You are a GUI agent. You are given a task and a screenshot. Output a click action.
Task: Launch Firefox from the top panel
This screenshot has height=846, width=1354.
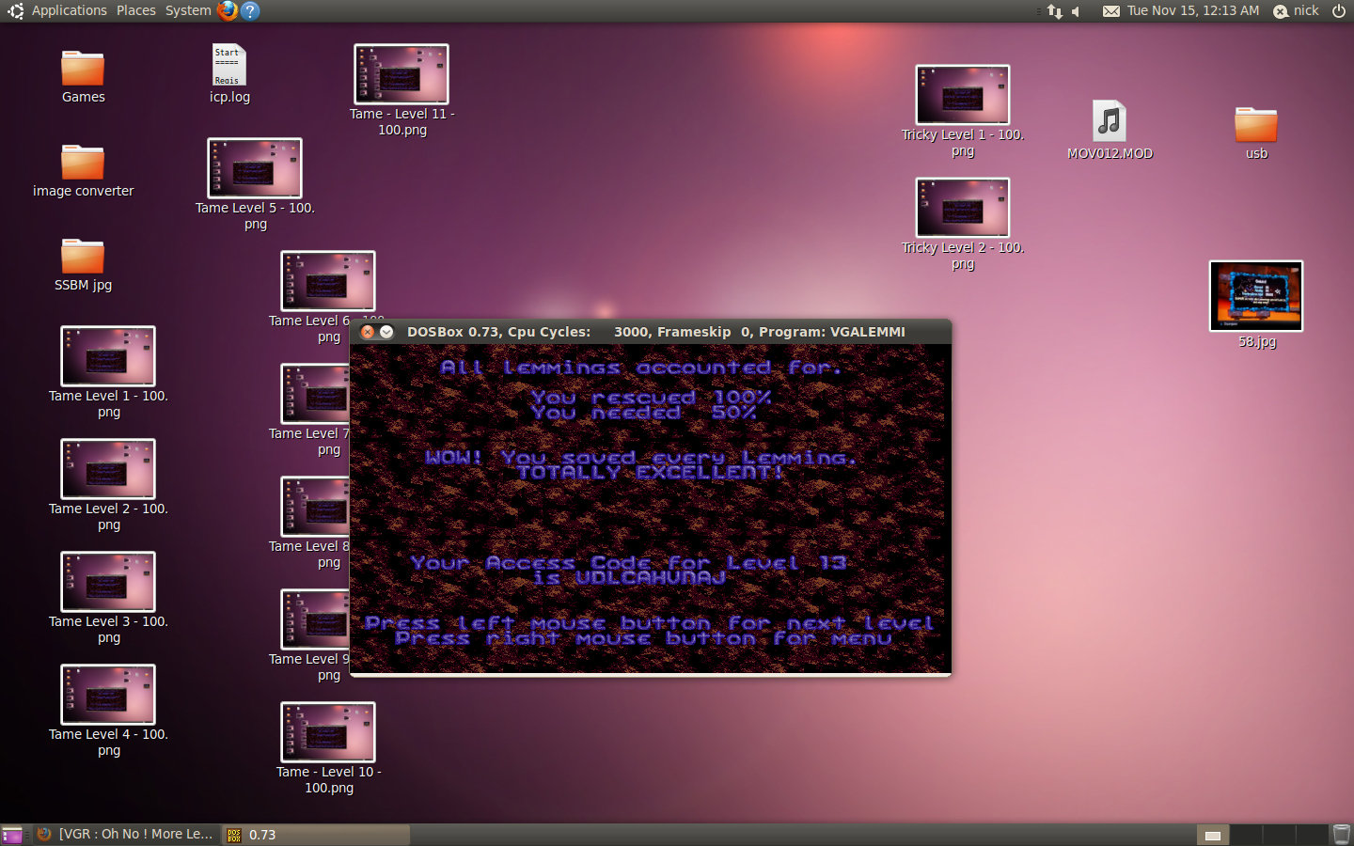[228, 10]
